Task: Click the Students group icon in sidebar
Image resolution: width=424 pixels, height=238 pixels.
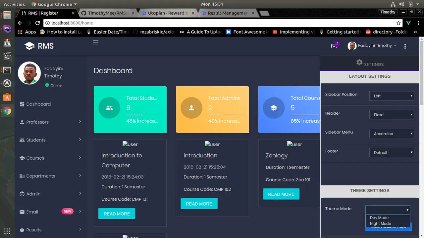Action: 22,140
